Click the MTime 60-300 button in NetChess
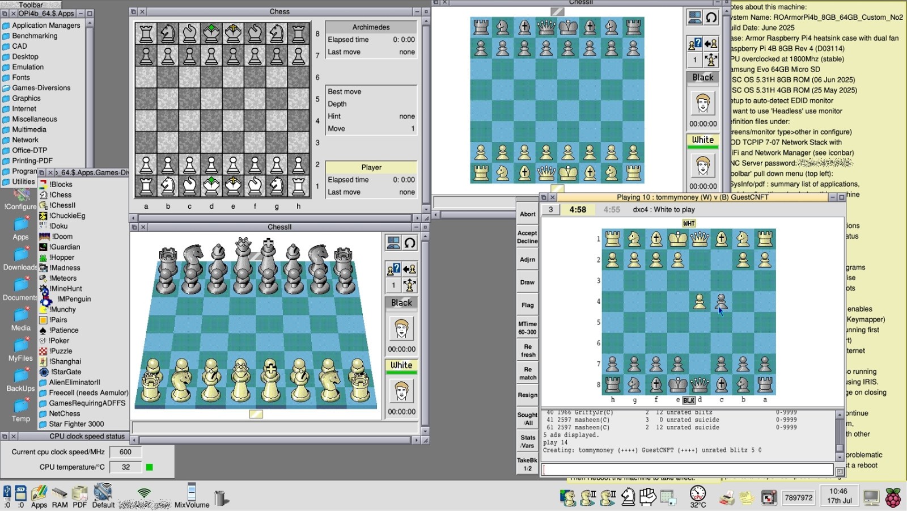Viewport: 907px width, 511px height. tap(528, 328)
